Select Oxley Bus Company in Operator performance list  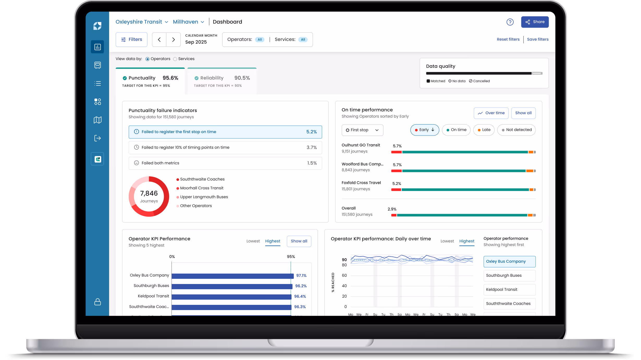tap(509, 261)
